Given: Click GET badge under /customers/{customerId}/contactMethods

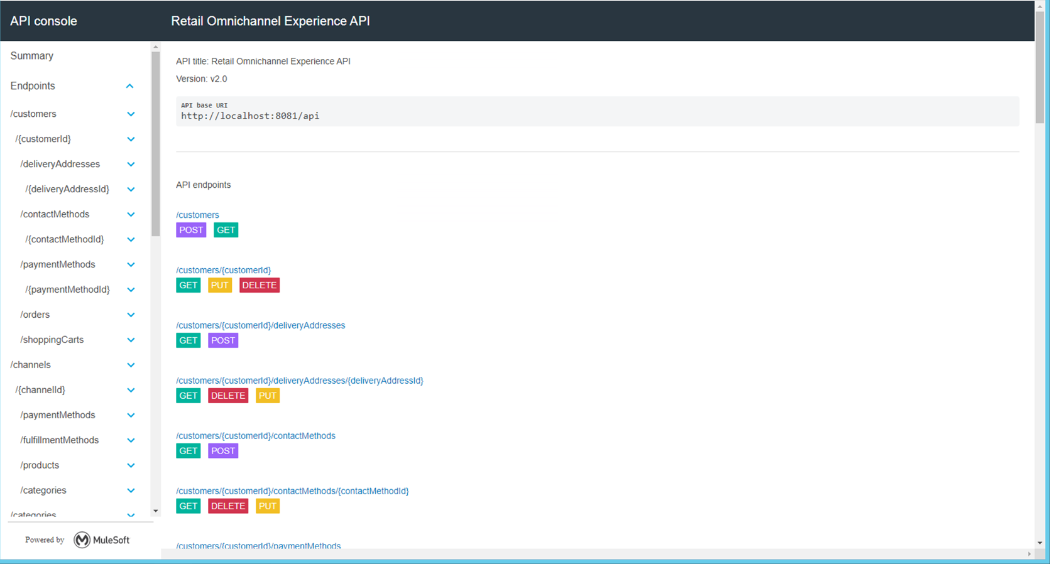Looking at the screenshot, I should click(x=188, y=451).
